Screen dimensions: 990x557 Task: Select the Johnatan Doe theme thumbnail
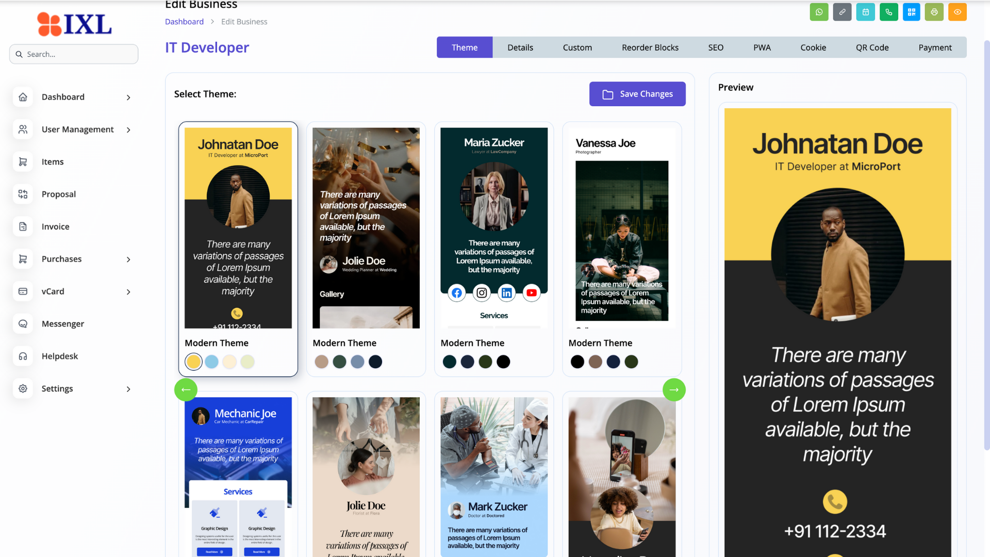point(238,228)
